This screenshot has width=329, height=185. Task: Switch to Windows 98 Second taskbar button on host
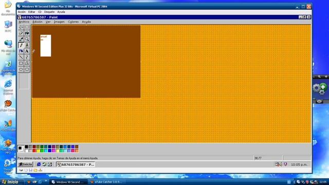[68, 182]
